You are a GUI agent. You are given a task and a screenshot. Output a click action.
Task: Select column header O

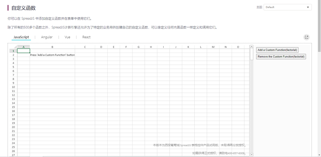(238, 47)
